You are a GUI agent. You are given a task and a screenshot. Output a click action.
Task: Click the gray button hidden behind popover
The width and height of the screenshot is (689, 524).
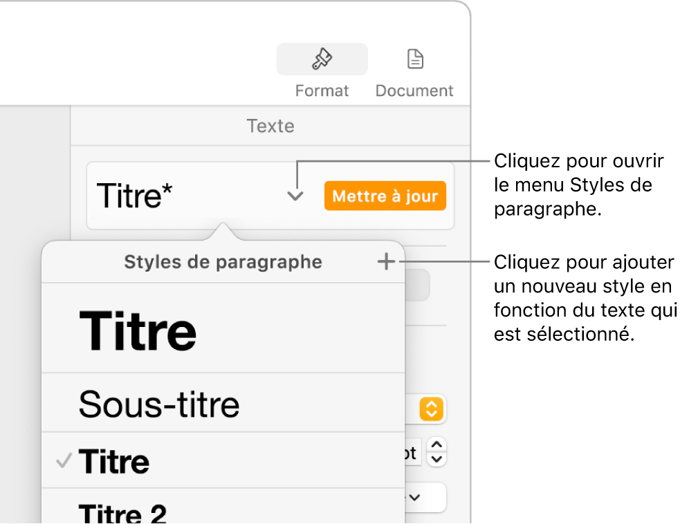click(417, 285)
